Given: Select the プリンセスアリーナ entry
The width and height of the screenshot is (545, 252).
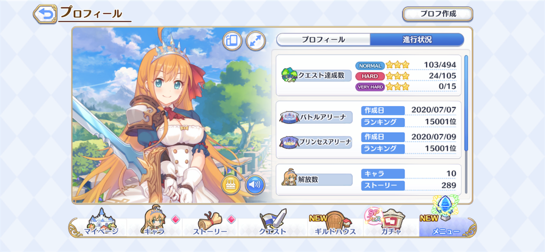Looking at the screenshot, I should (316, 142).
